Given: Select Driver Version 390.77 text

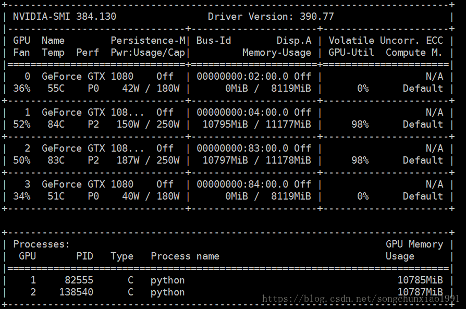Looking at the screenshot, I should (x=271, y=16).
